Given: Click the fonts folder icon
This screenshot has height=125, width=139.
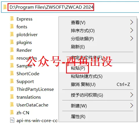Looking at the screenshot, I should pyautogui.click(x=12, y=27).
